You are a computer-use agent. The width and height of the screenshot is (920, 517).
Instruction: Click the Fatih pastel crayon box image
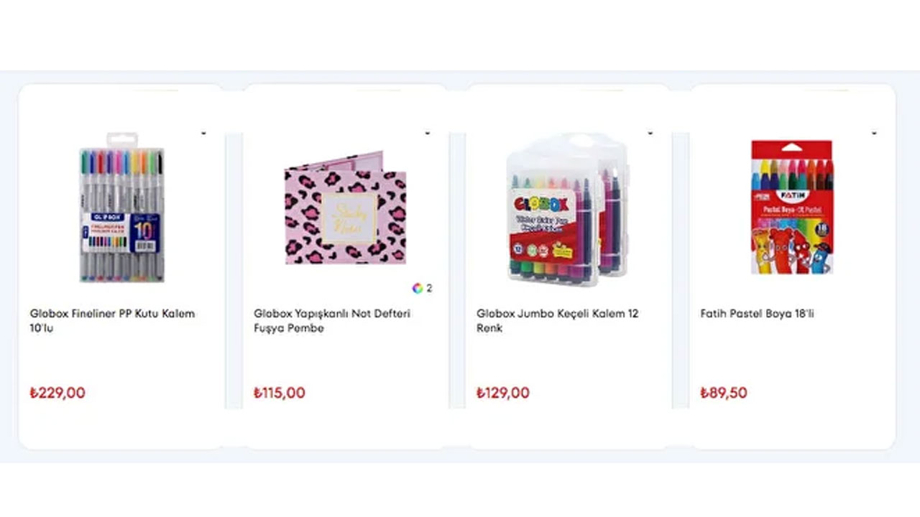click(x=791, y=207)
